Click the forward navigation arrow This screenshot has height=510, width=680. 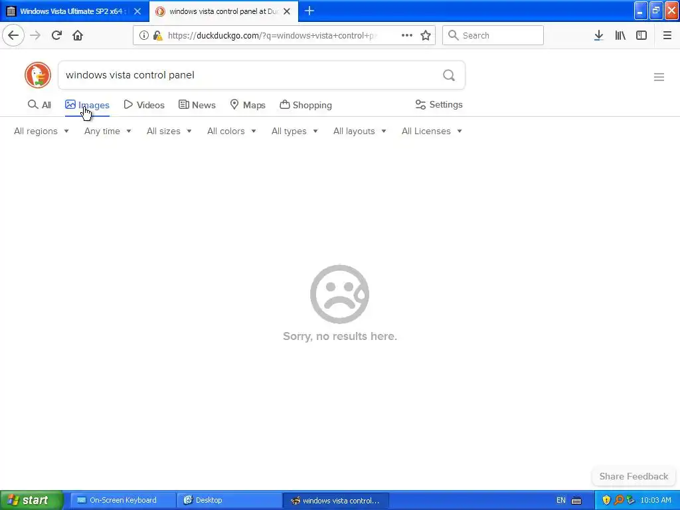[35, 35]
